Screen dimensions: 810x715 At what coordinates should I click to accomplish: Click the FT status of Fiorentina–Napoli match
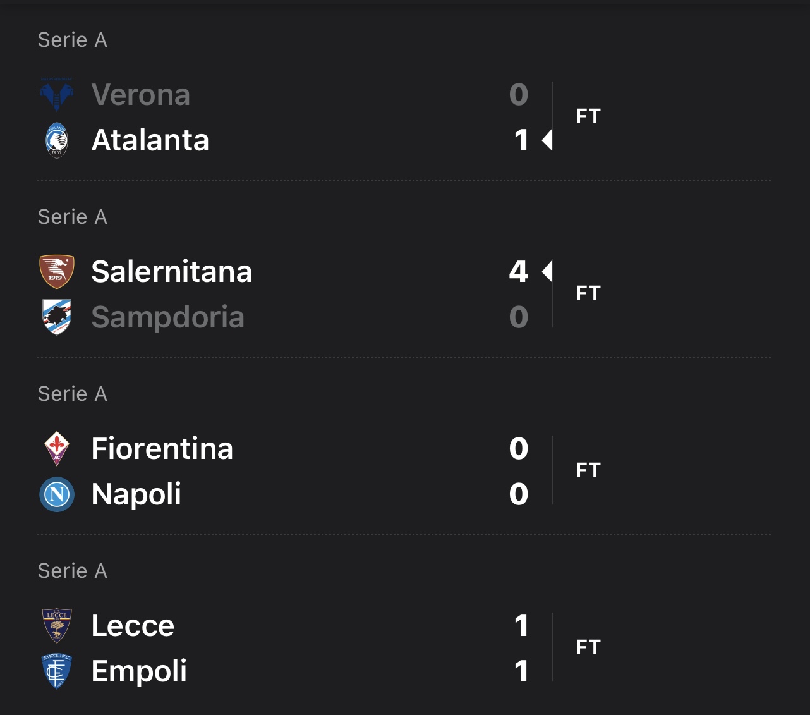point(588,470)
